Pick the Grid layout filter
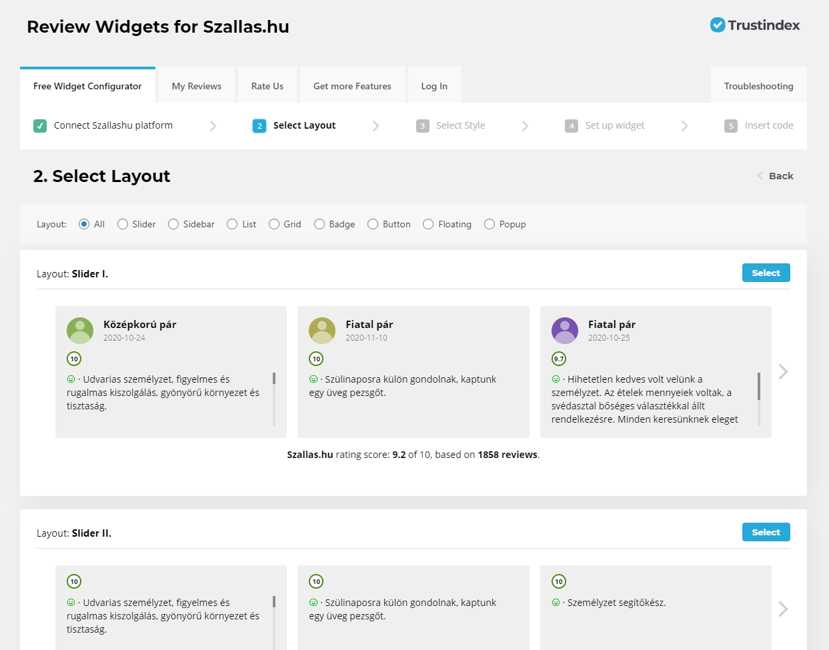Viewport: 829px width, 650px height. coord(274,224)
